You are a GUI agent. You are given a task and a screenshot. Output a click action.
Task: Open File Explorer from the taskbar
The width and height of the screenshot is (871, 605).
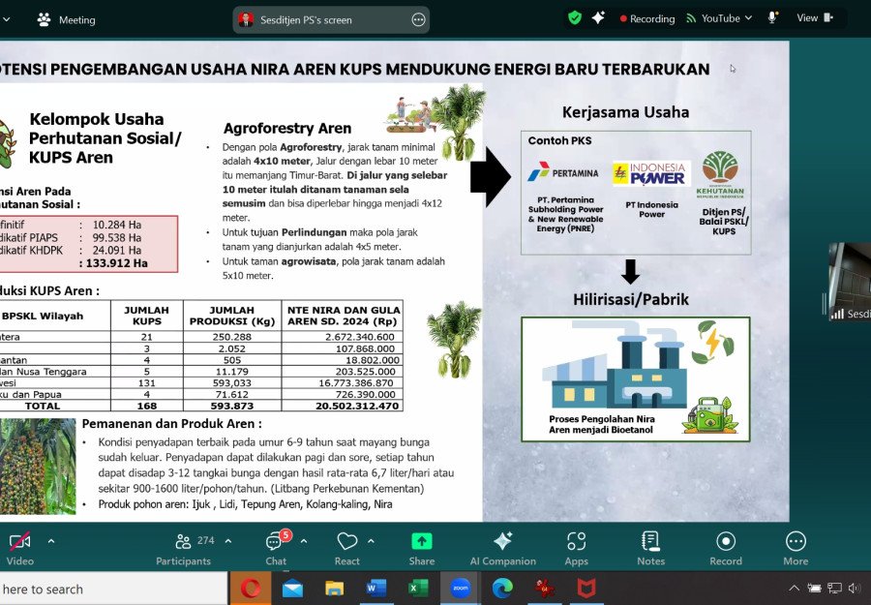(334, 588)
